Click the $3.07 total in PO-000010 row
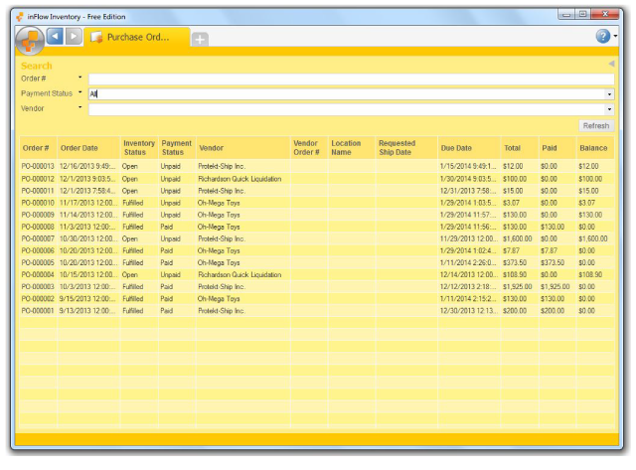 [511, 203]
